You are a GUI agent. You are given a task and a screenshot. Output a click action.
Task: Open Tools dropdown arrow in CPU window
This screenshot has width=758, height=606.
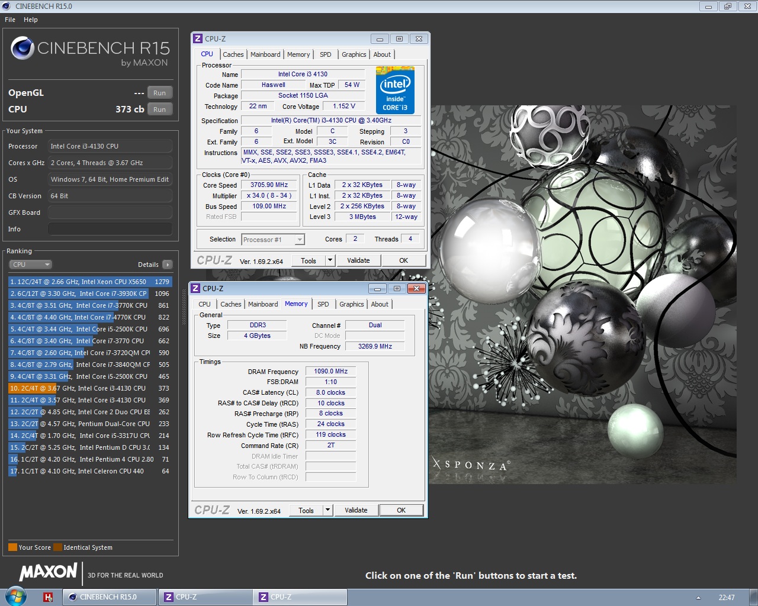pos(330,260)
